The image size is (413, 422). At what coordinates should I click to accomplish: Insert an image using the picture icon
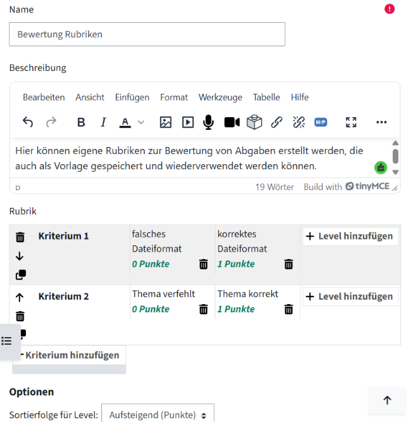(x=165, y=122)
